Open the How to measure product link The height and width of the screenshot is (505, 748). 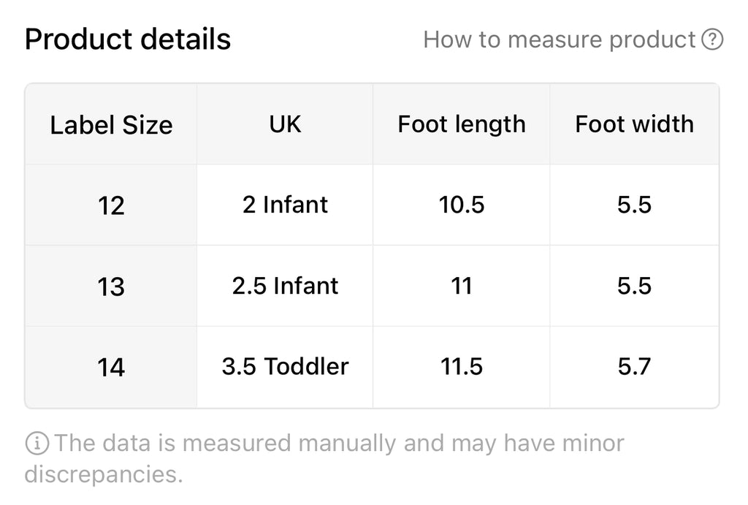560,39
